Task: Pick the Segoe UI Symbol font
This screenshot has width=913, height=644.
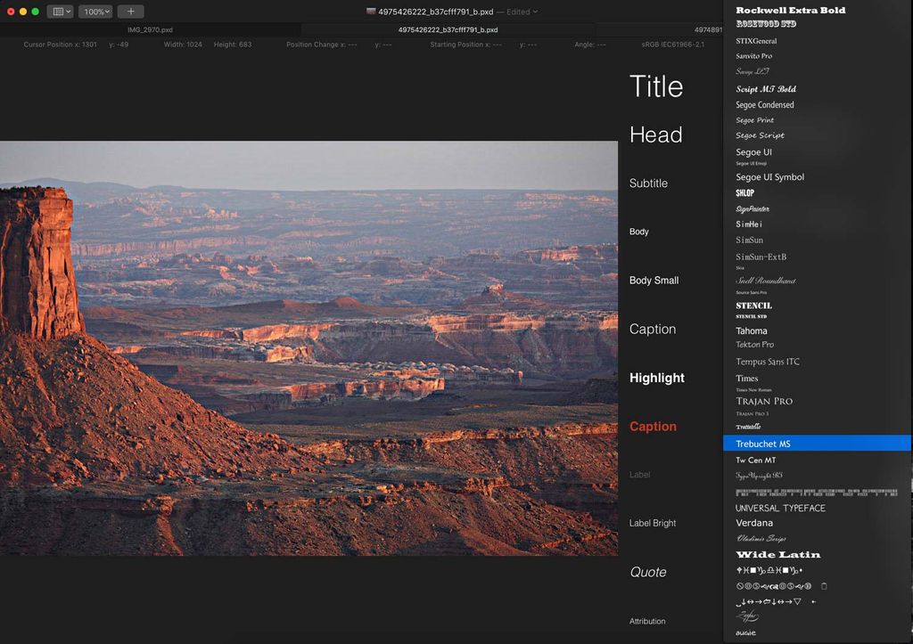Action: [x=769, y=176]
